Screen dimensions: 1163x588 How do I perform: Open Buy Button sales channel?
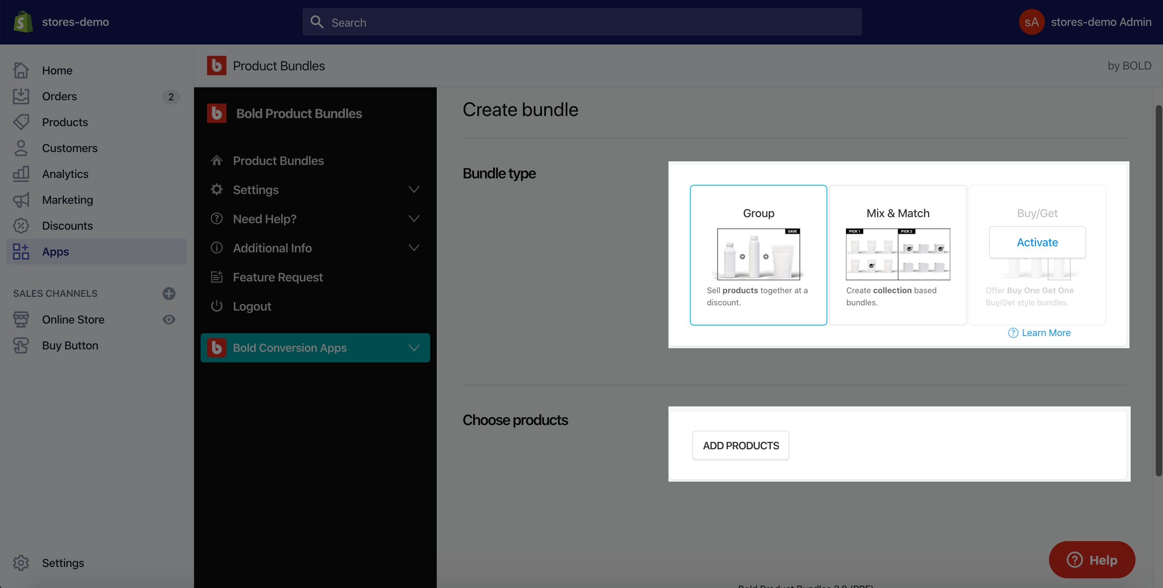point(70,345)
